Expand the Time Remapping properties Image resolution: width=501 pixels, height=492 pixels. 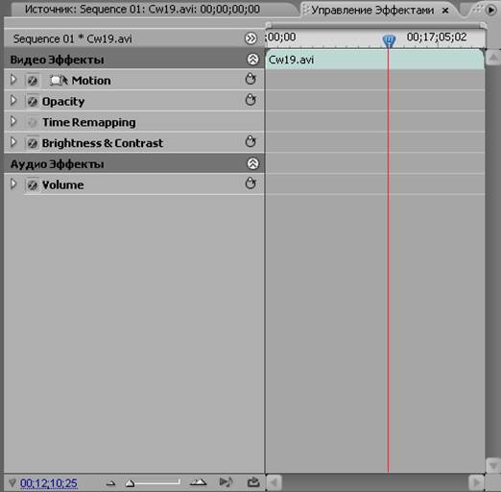click(x=13, y=121)
